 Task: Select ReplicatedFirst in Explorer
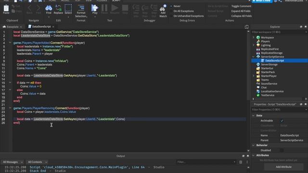coord(269,49)
